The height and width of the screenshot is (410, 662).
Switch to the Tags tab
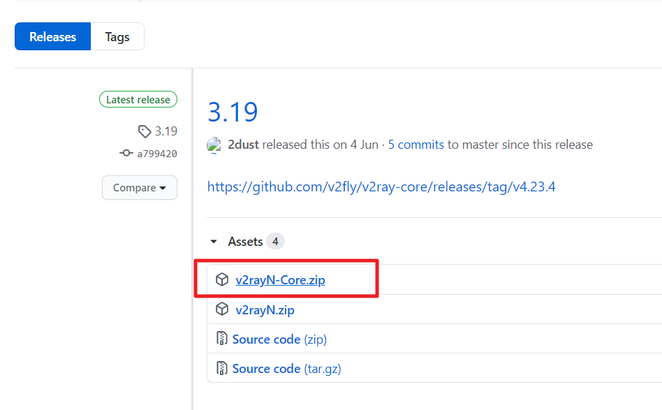(117, 37)
